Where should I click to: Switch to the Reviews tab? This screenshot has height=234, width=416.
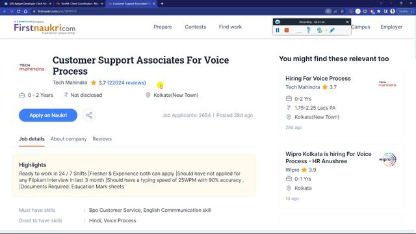pos(102,138)
